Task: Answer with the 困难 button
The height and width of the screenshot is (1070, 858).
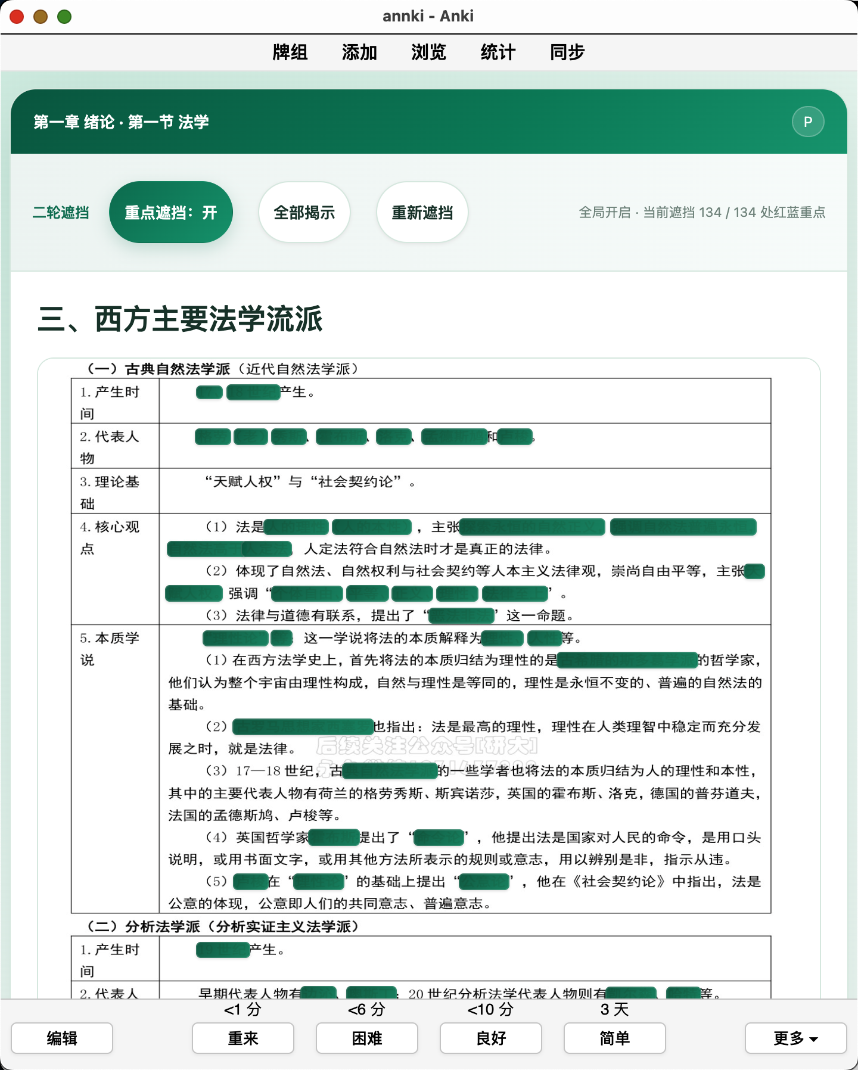Action: point(367,1038)
